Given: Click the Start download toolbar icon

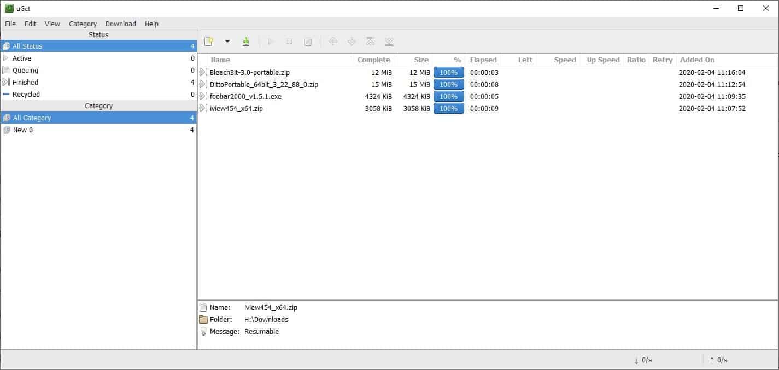Looking at the screenshot, I should [x=271, y=41].
